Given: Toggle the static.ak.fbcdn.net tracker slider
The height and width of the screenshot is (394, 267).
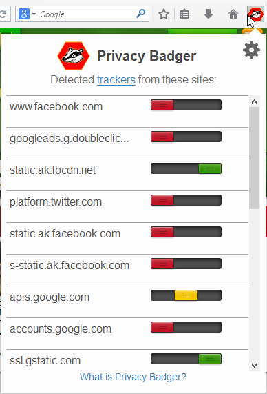Looking at the screenshot, I should point(186,168).
